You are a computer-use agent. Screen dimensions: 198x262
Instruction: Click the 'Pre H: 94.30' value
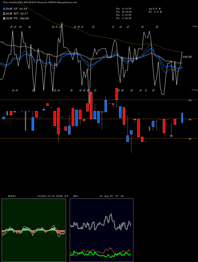point(124,12)
